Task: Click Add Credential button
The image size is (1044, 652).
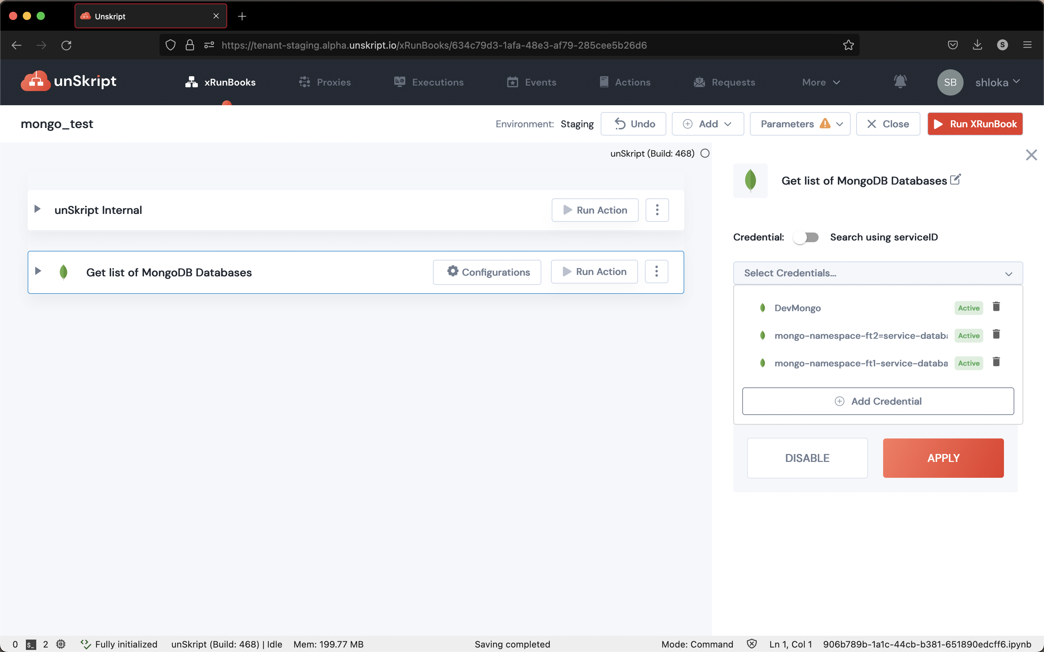Action: [x=878, y=401]
